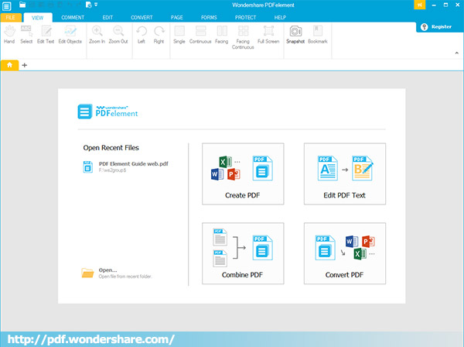The image size is (464, 347).
Task: Choose the Edit Text tool
Action: [46, 35]
